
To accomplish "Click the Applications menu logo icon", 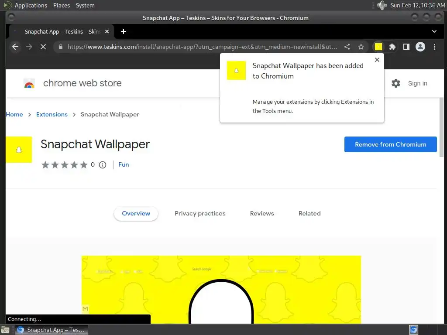I will coord(7,5).
